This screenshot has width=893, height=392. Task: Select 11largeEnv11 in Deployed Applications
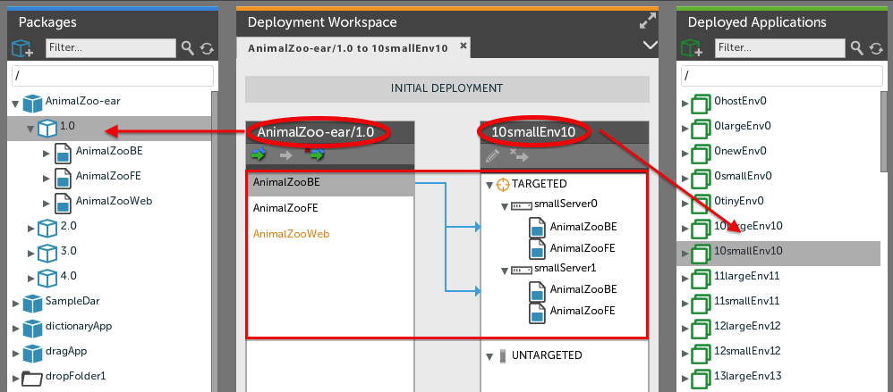747,277
